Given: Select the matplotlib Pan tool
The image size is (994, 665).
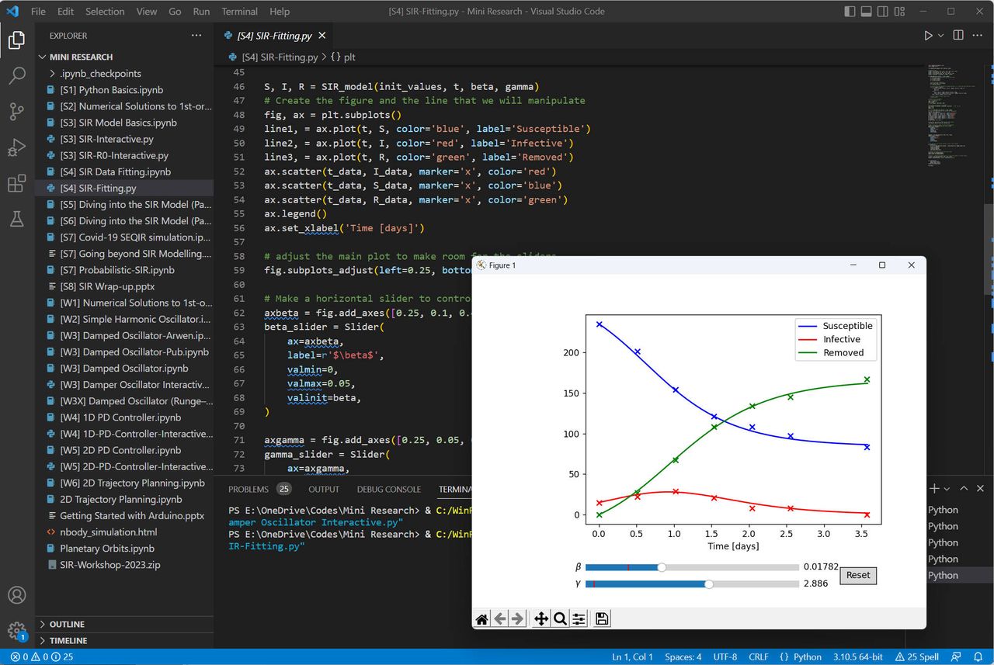Looking at the screenshot, I should pyautogui.click(x=541, y=618).
